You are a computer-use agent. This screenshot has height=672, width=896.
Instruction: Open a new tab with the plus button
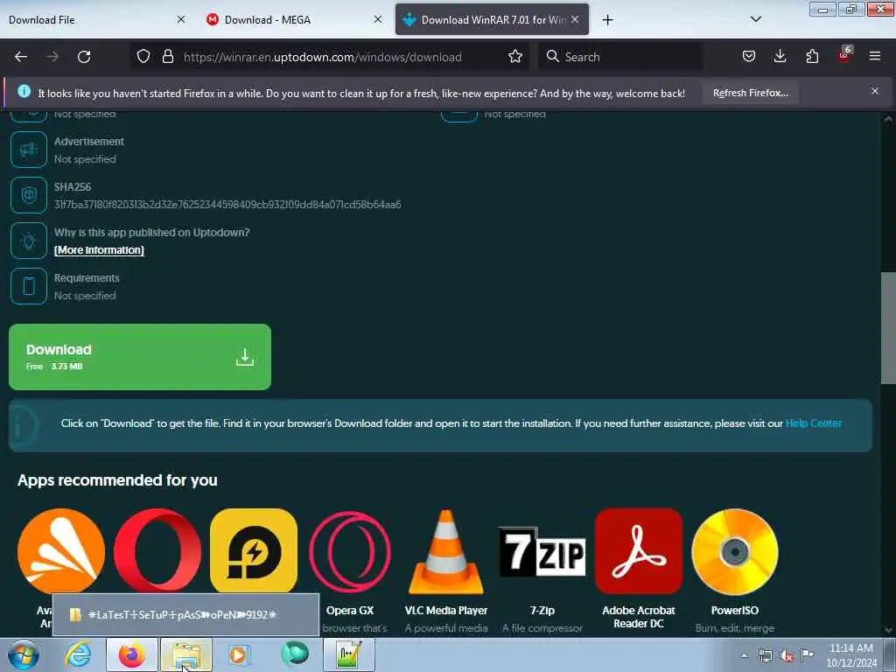607,20
